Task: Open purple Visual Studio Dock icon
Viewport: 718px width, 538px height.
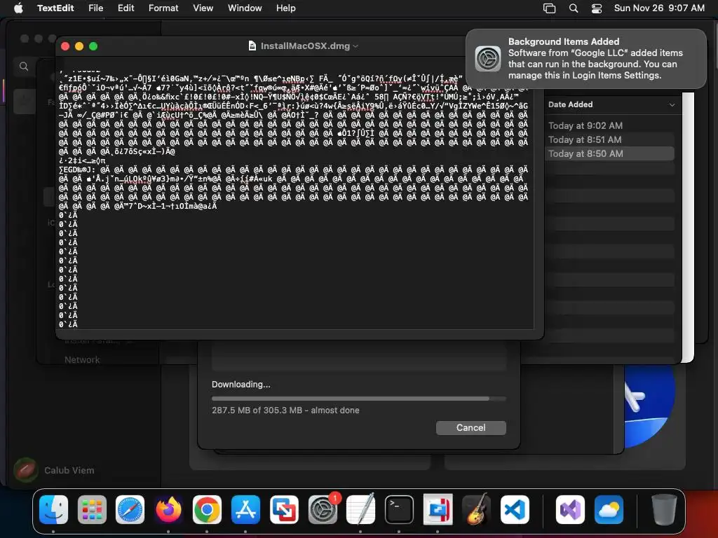Action: (570, 509)
